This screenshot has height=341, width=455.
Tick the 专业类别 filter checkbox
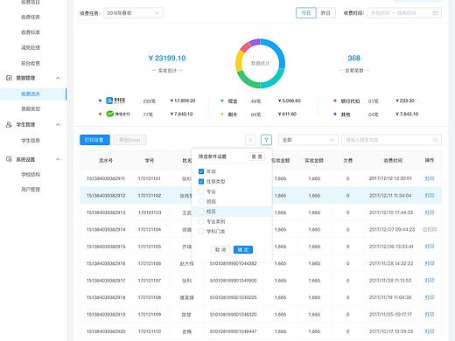click(x=201, y=221)
